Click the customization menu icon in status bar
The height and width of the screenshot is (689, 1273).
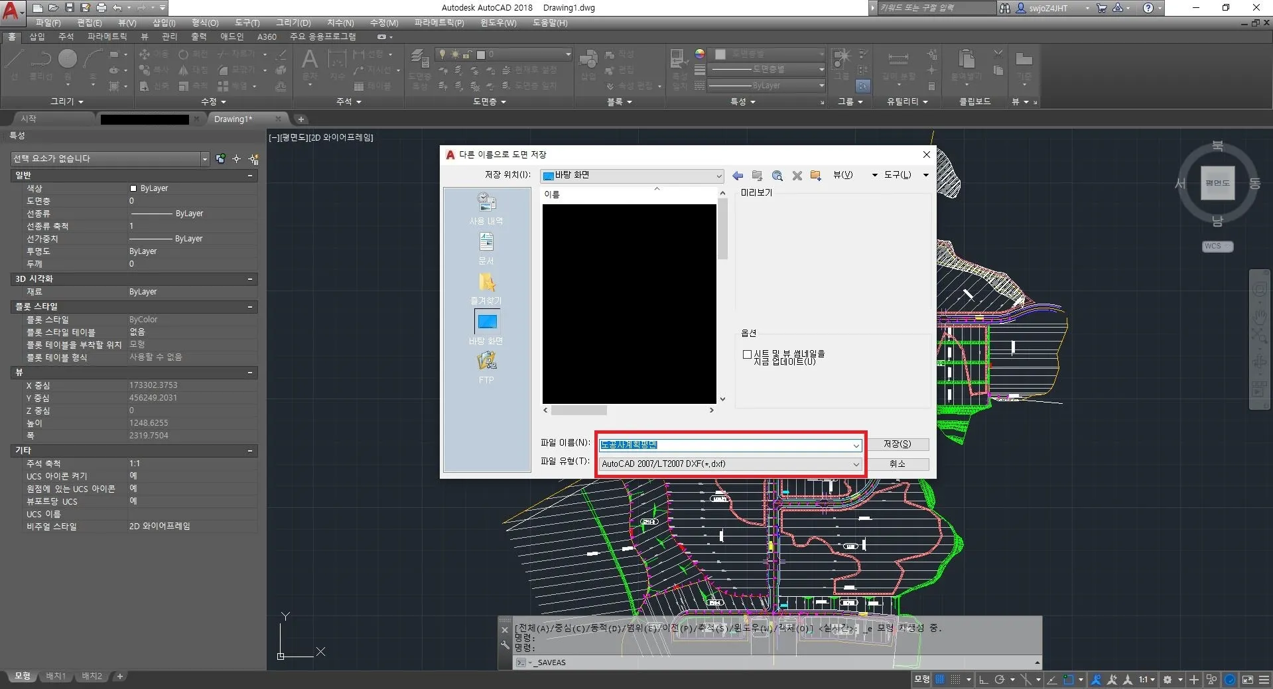click(1264, 680)
